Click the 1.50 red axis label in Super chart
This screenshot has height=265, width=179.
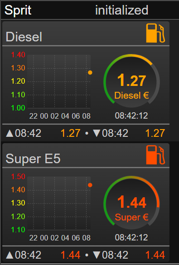[x=18, y=176]
